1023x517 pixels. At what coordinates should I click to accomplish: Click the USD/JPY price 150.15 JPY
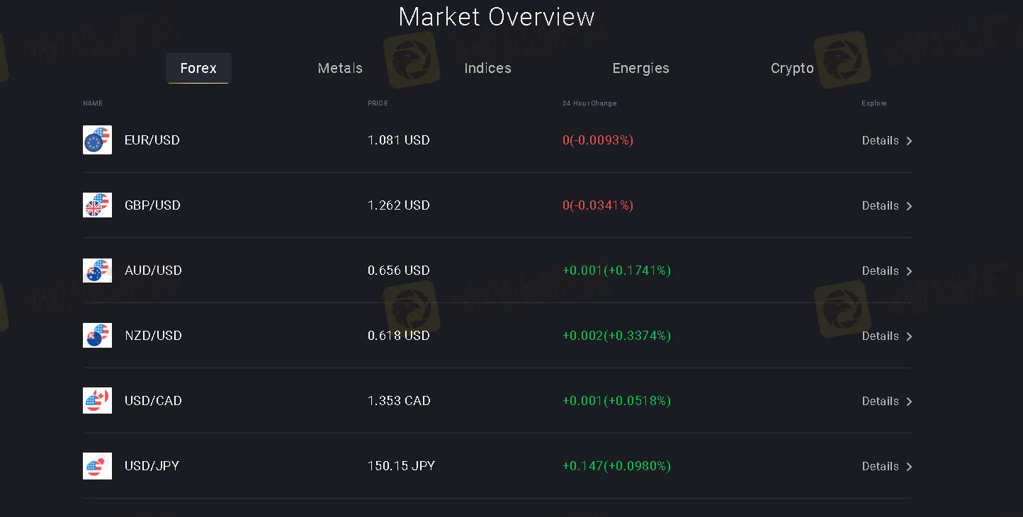[401, 466]
